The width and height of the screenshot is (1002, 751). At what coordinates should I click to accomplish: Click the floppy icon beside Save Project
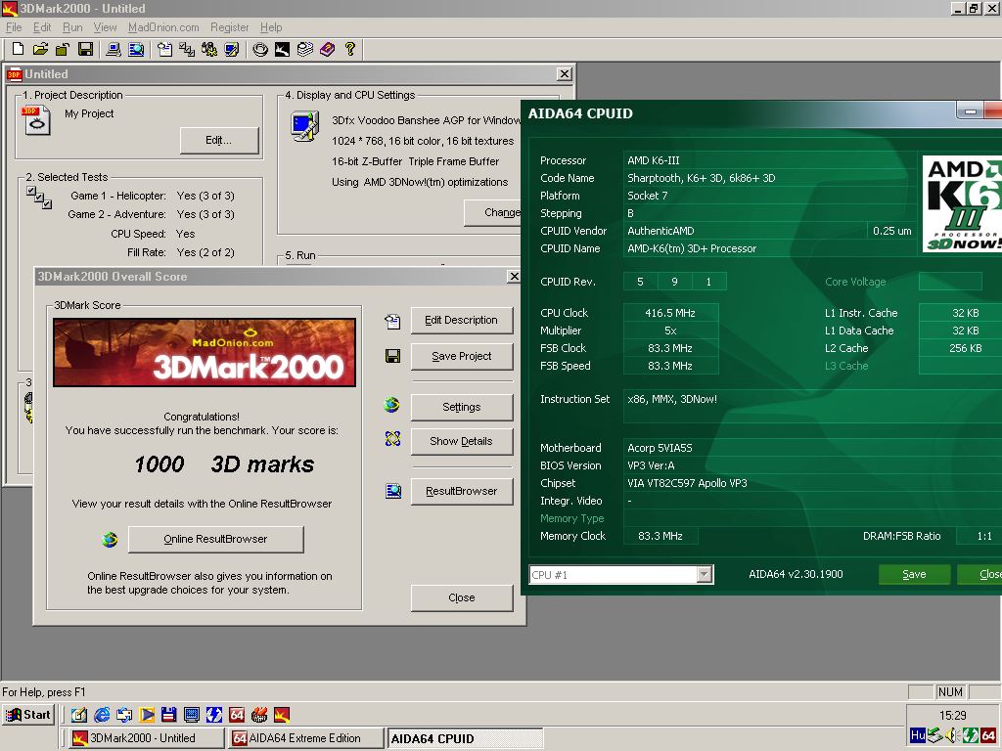[x=392, y=356]
